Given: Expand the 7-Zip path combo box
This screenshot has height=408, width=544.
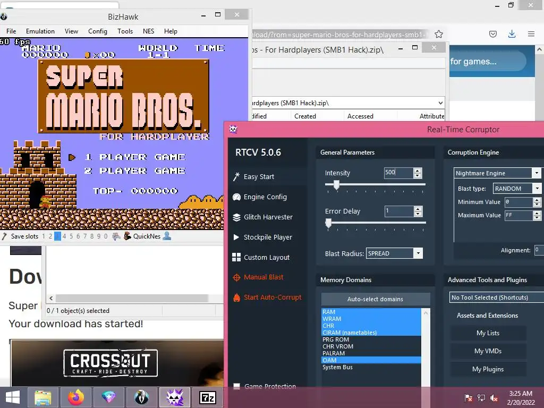Looking at the screenshot, I should (x=440, y=103).
